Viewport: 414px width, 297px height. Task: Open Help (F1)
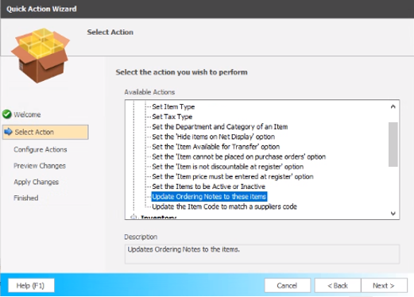pyautogui.click(x=31, y=285)
